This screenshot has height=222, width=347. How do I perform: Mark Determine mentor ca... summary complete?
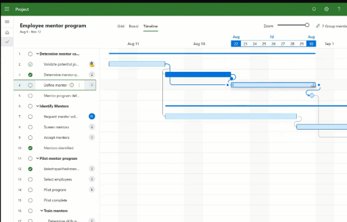30,54
